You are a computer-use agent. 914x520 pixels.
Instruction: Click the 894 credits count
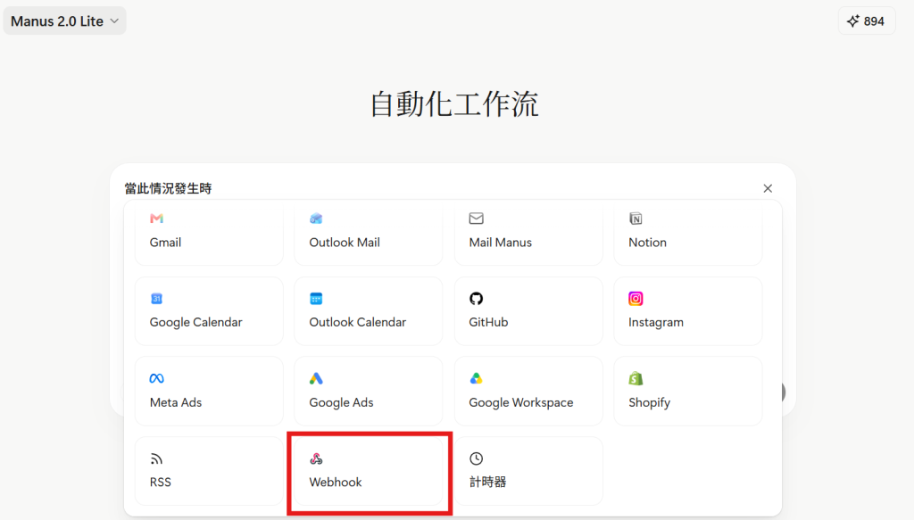pyautogui.click(x=874, y=21)
